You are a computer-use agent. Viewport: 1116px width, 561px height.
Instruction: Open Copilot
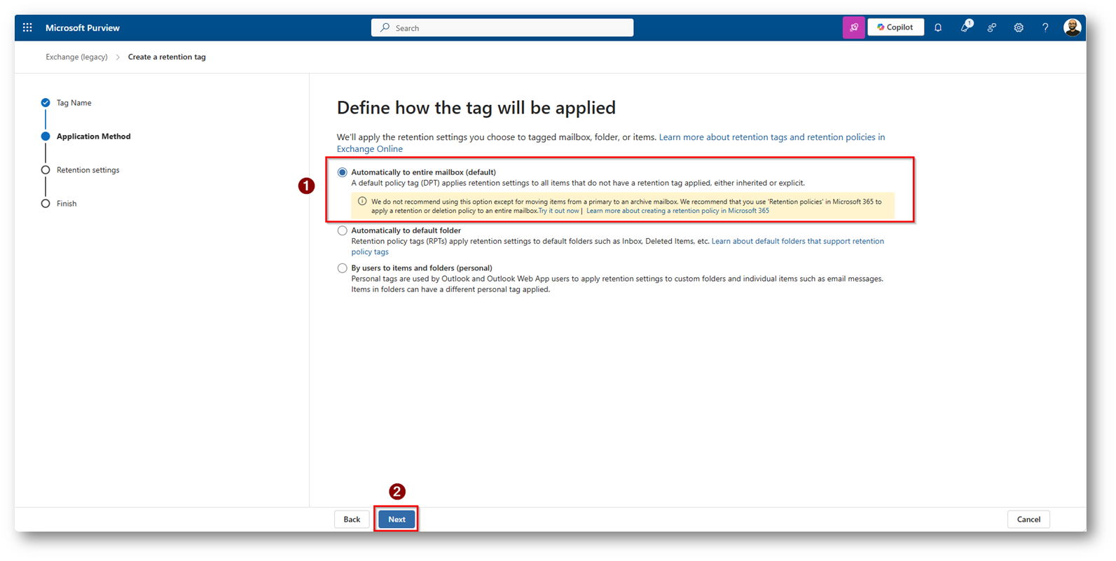coord(895,27)
